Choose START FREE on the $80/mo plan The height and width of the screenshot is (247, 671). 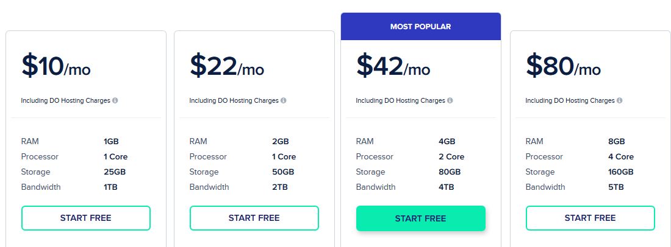point(590,218)
